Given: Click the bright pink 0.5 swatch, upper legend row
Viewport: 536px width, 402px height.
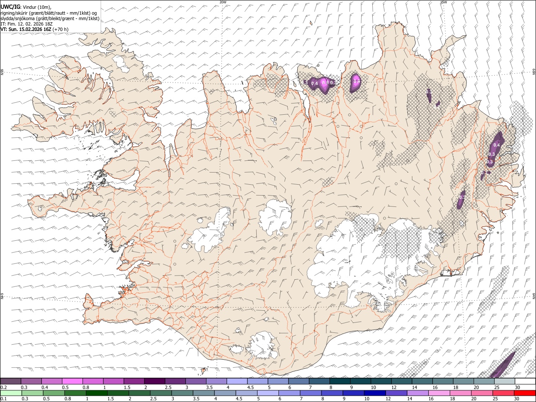Looking at the screenshot, I should (x=72, y=381).
